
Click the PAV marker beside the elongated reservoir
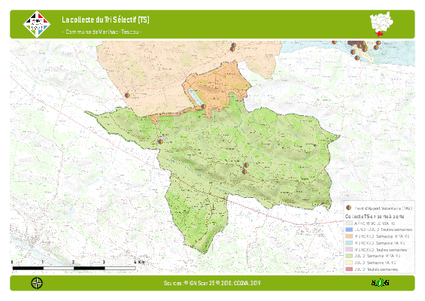(x=203, y=107)
